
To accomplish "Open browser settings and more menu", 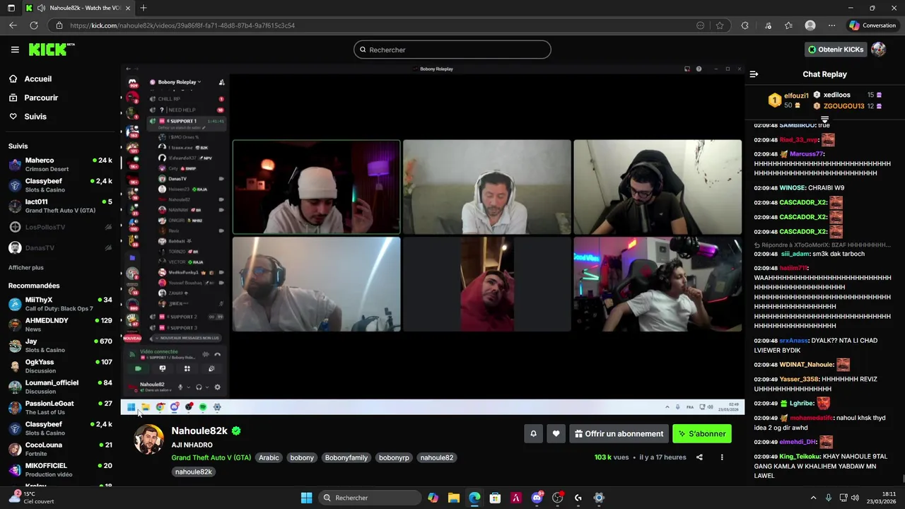I will point(831,25).
